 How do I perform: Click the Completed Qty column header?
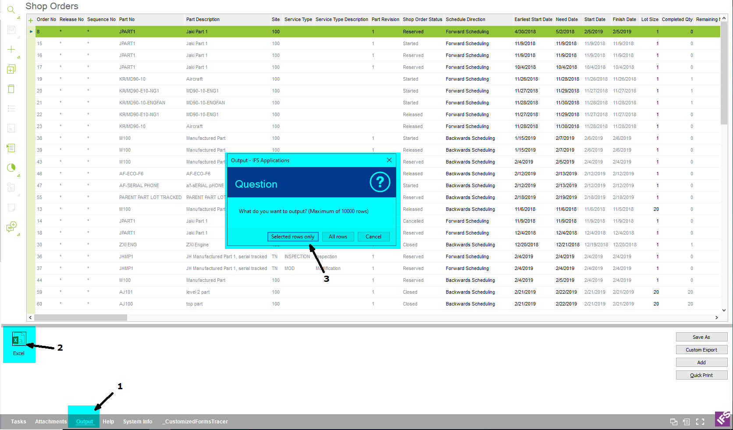(677, 19)
